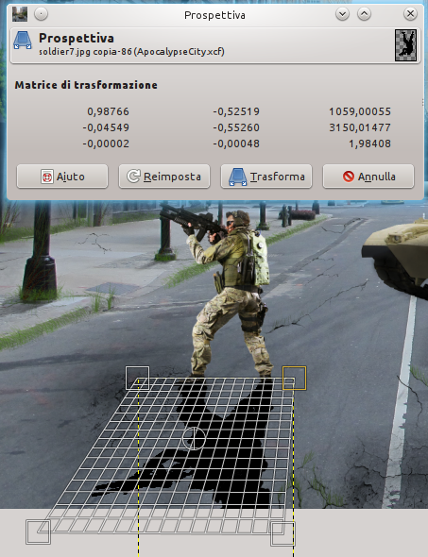This screenshot has height=557, width=428.
Task: Apply perspective with the Trasforma button
Action: 266,177
